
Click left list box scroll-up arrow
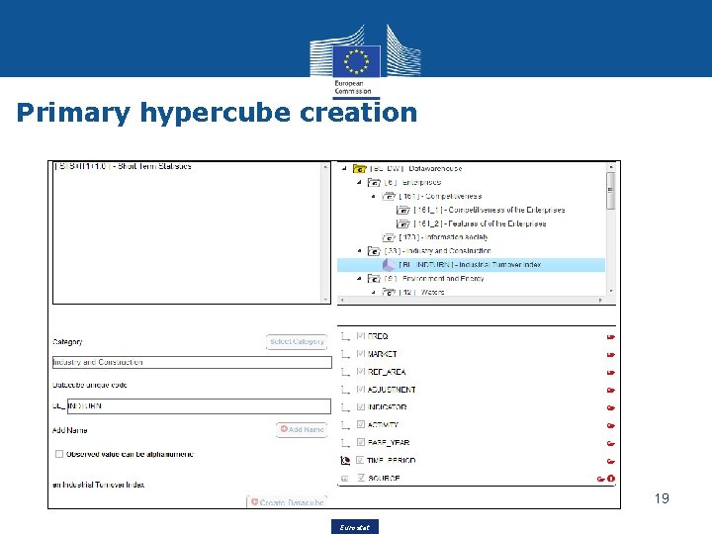(x=325, y=167)
